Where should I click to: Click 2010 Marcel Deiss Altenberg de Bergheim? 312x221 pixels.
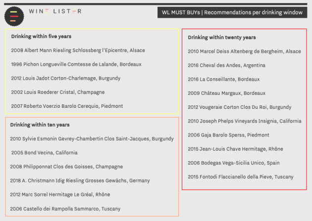244,51
